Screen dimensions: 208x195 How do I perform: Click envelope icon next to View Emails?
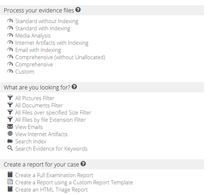(10, 126)
